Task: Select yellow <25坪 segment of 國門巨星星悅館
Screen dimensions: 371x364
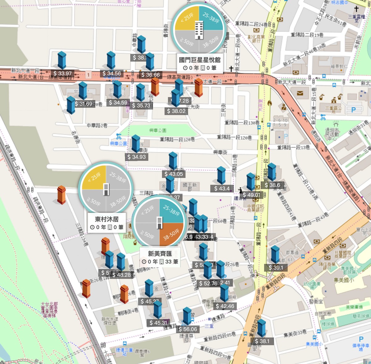Action: [187, 19]
